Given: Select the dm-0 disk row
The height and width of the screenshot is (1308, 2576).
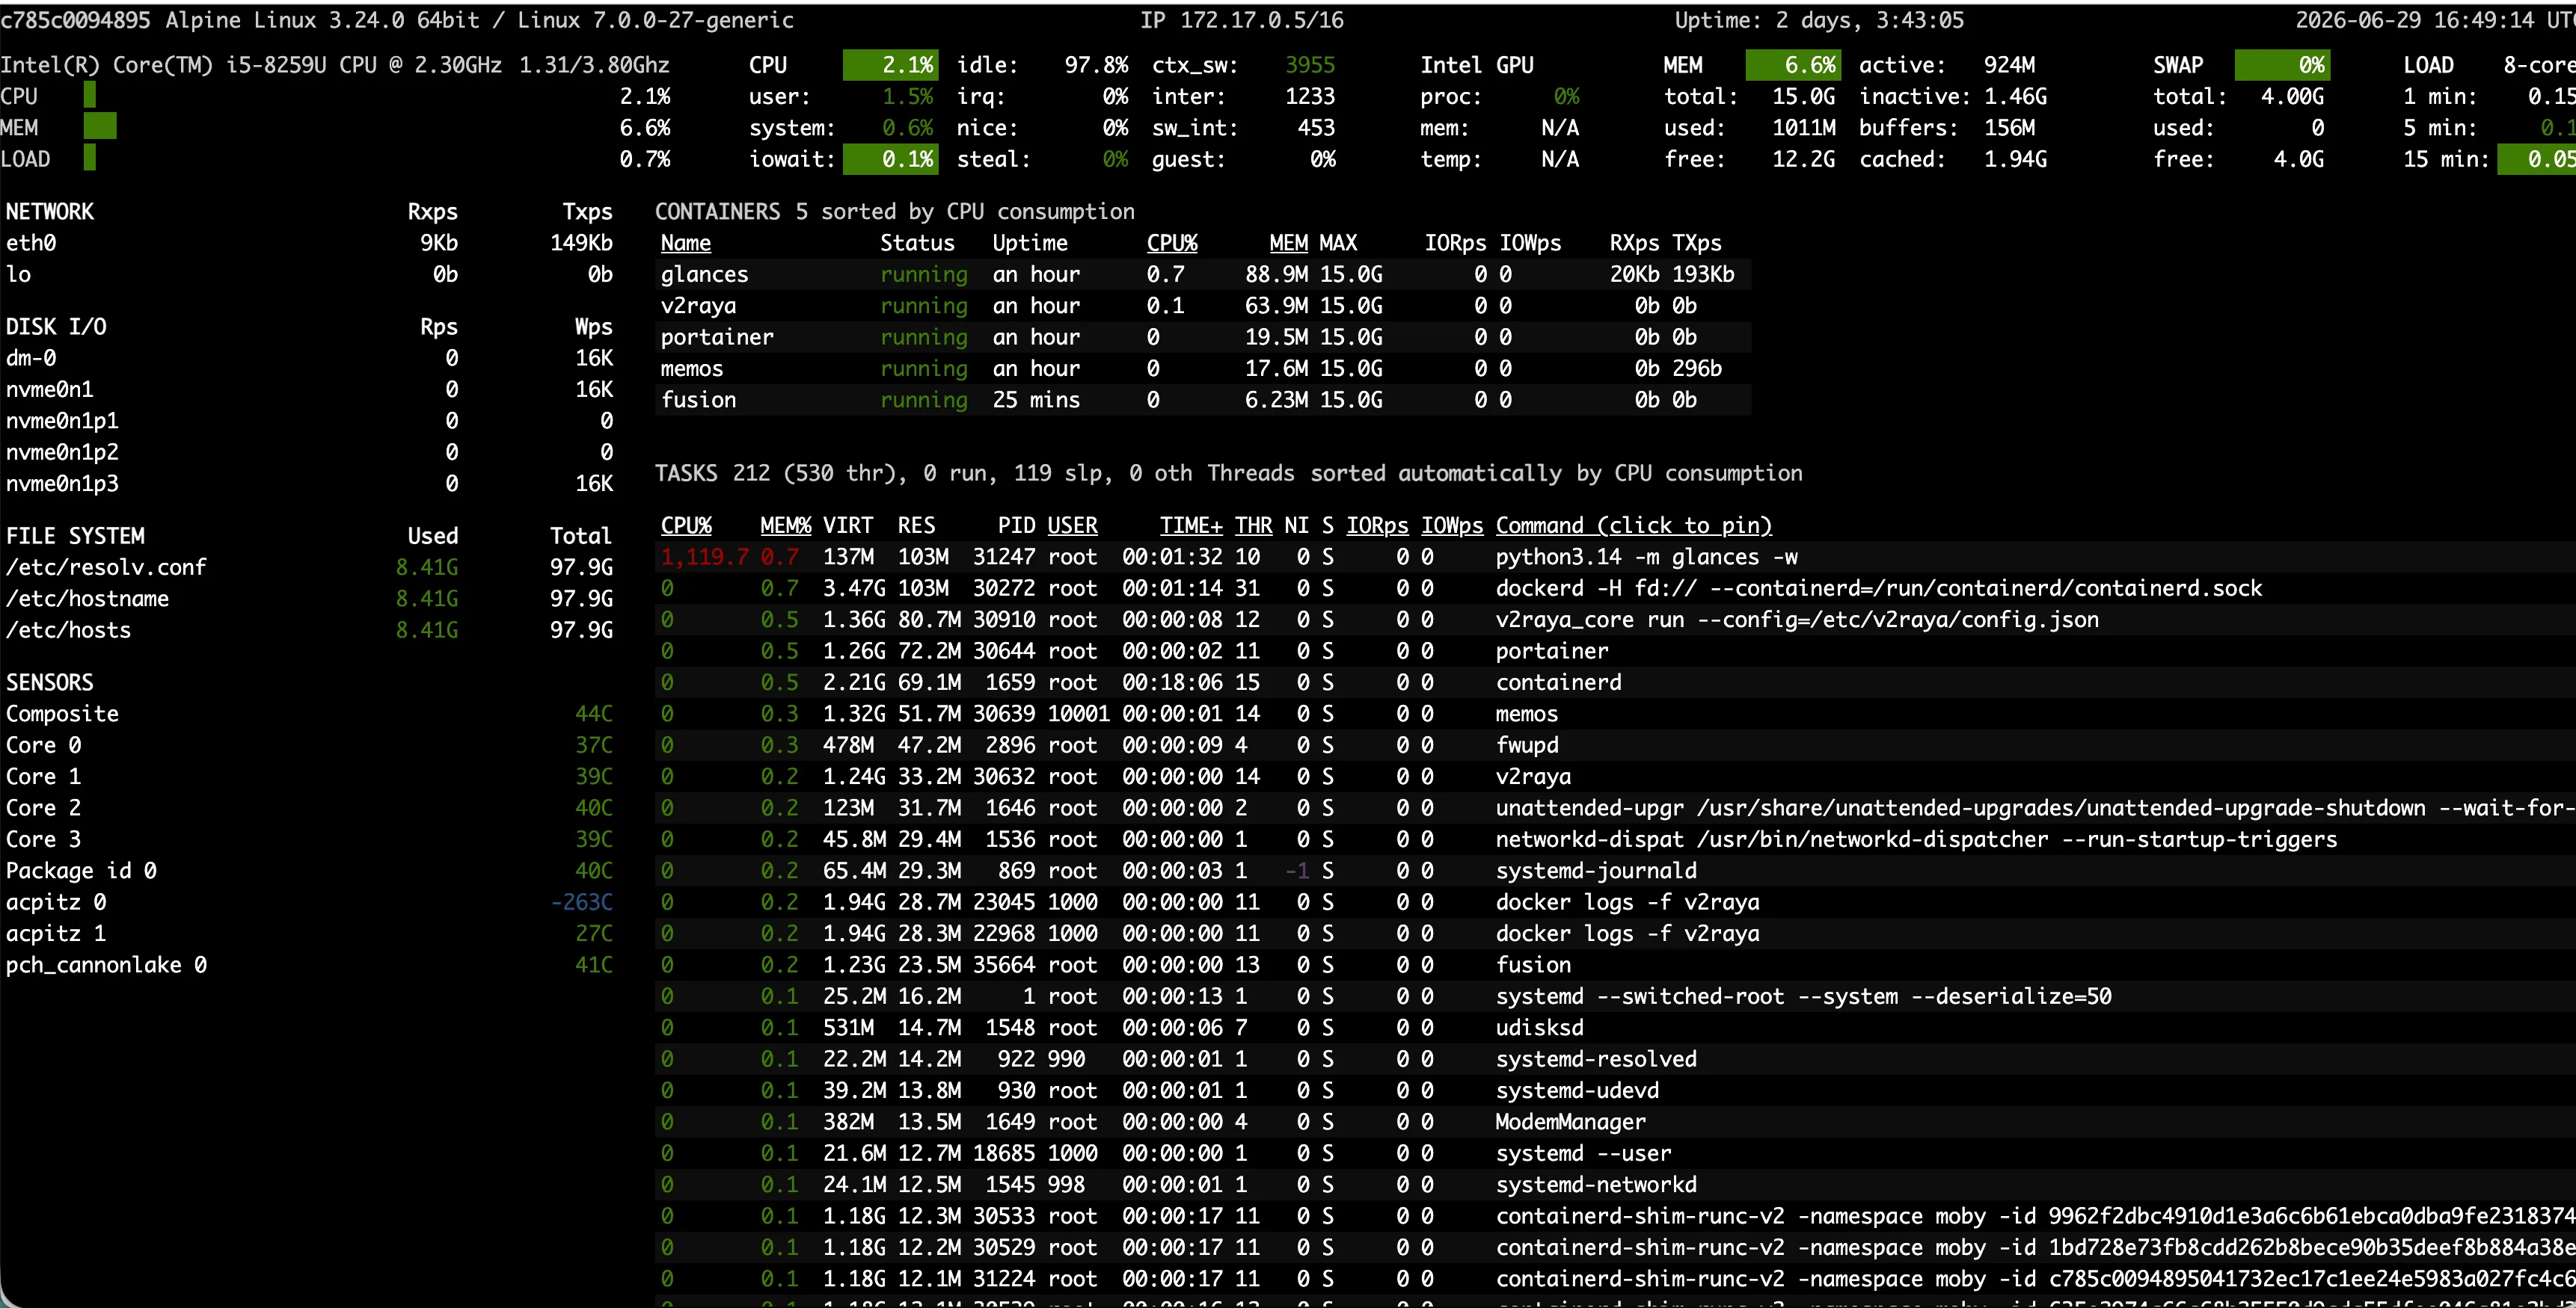Looking at the screenshot, I should coord(309,358).
